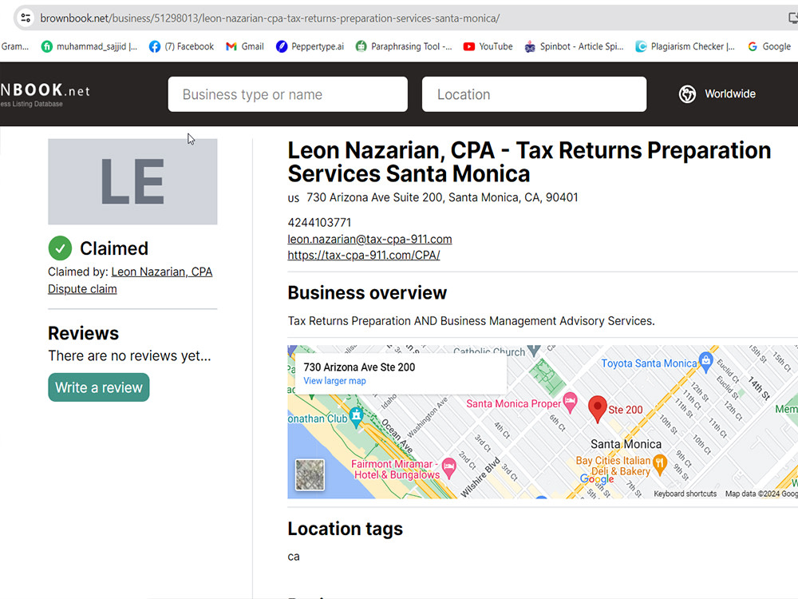The image size is (798, 599).
Task: Open the Gram... bookmark
Action: pyautogui.click(x=14, y=46)
